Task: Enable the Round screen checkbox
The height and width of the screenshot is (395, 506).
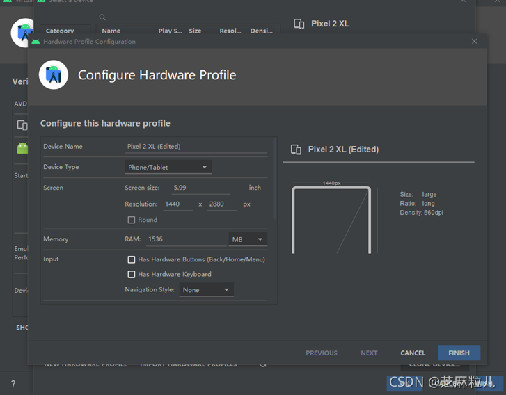Action: (132, 220)
